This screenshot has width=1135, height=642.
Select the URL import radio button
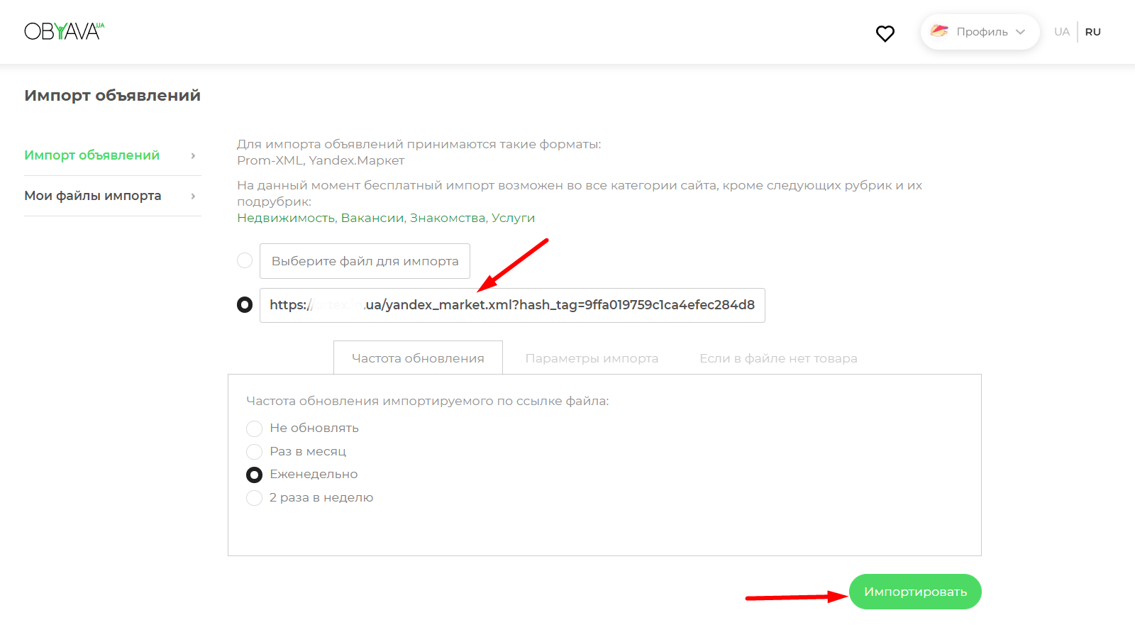[245, 305]
